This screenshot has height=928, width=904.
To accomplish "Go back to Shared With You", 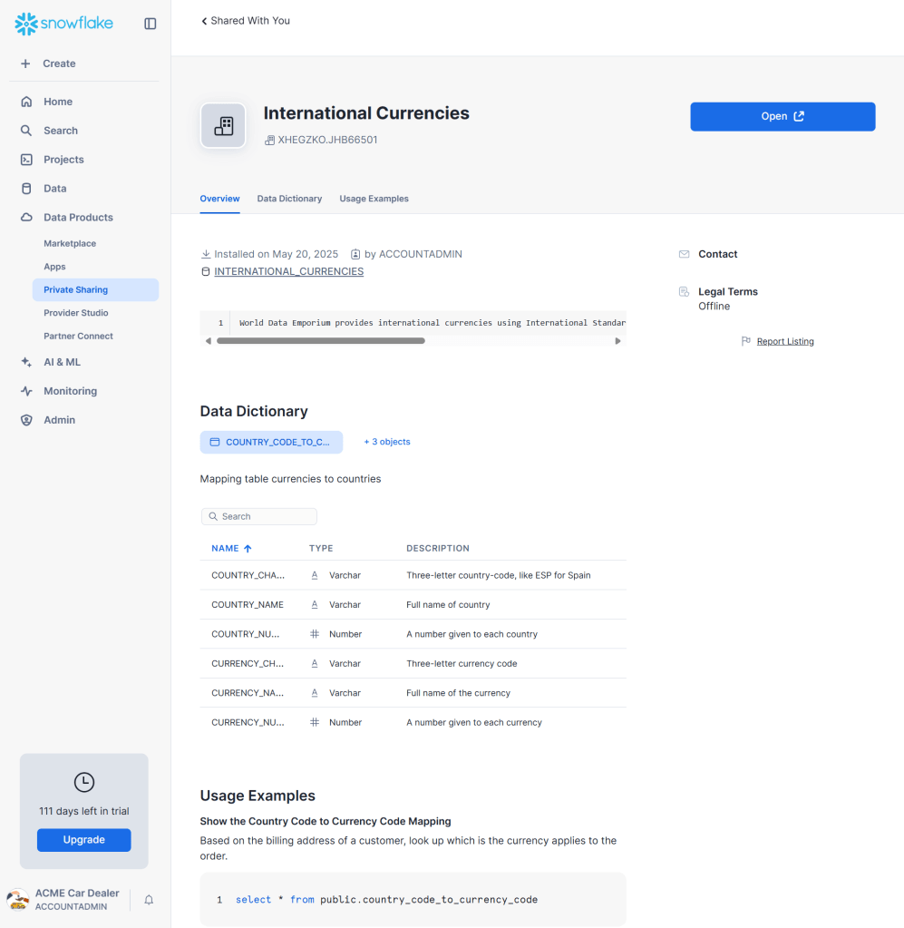I will point(246,21).
